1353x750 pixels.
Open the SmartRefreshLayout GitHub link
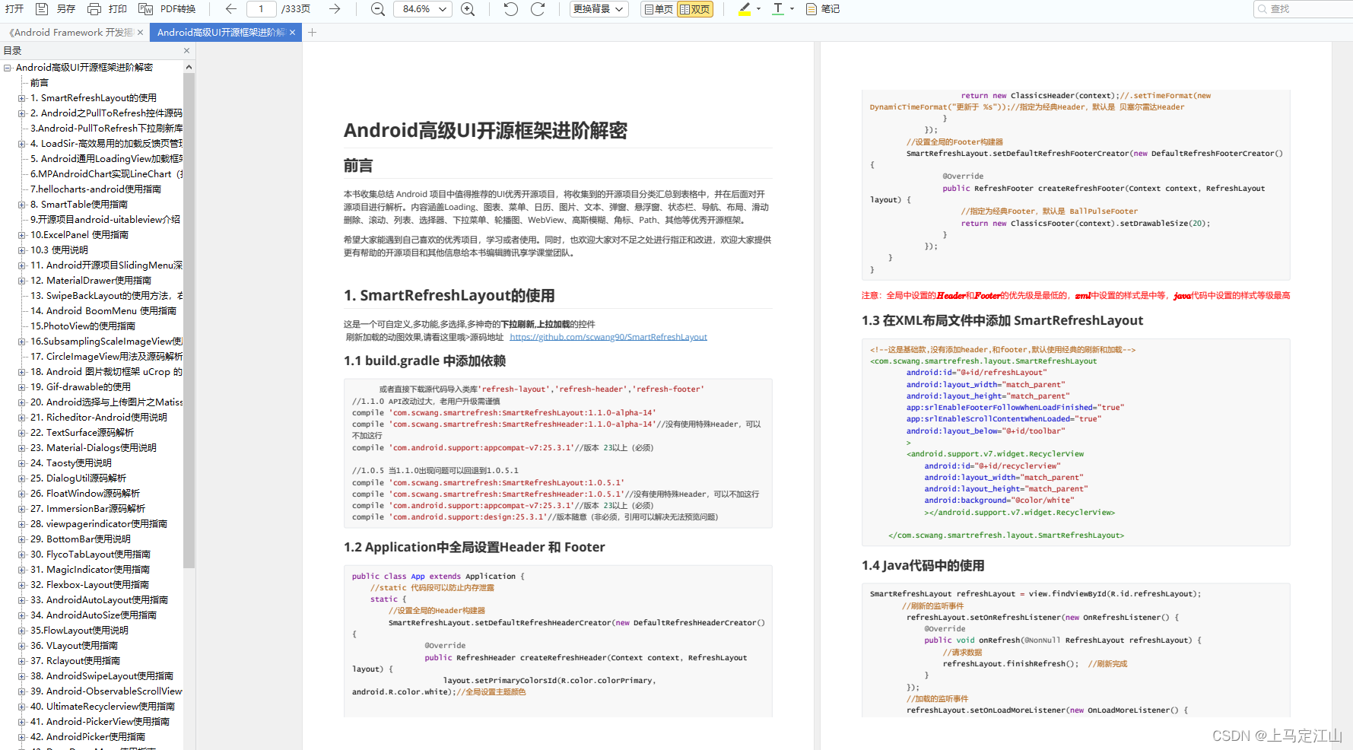pyautogui.click(x=608, y=337)
